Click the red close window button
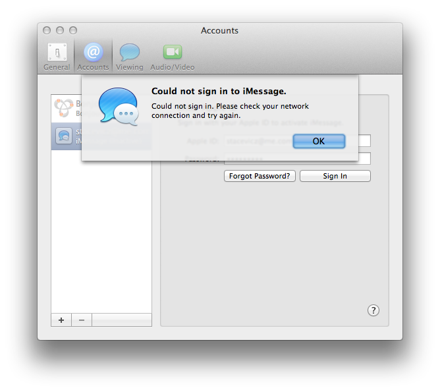The width and height of the screenshot is (440, 392). point(47,30)
